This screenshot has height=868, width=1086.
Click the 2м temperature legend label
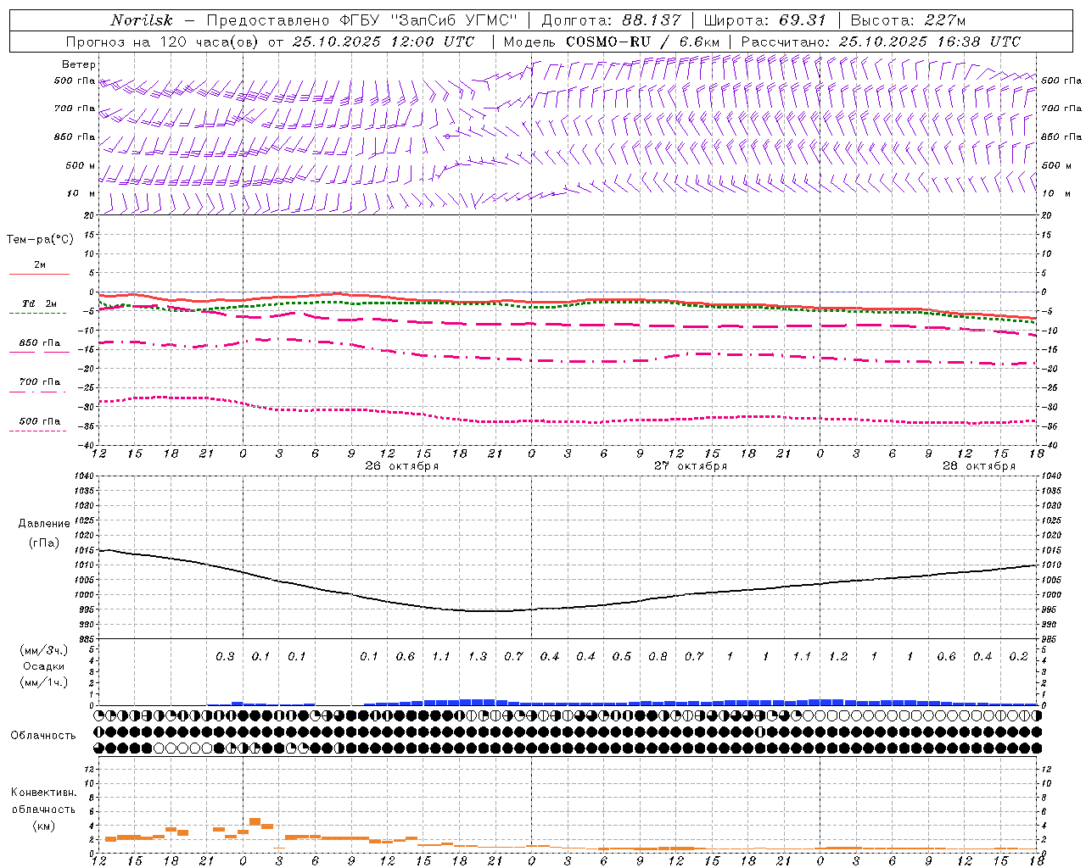(x=40, y=264)
